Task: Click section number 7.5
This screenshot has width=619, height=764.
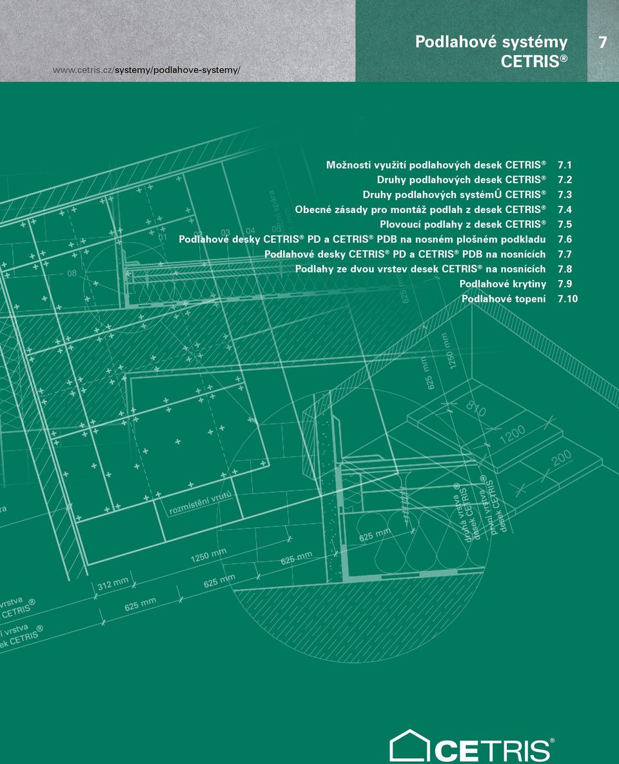Action: tap(564, 225)
